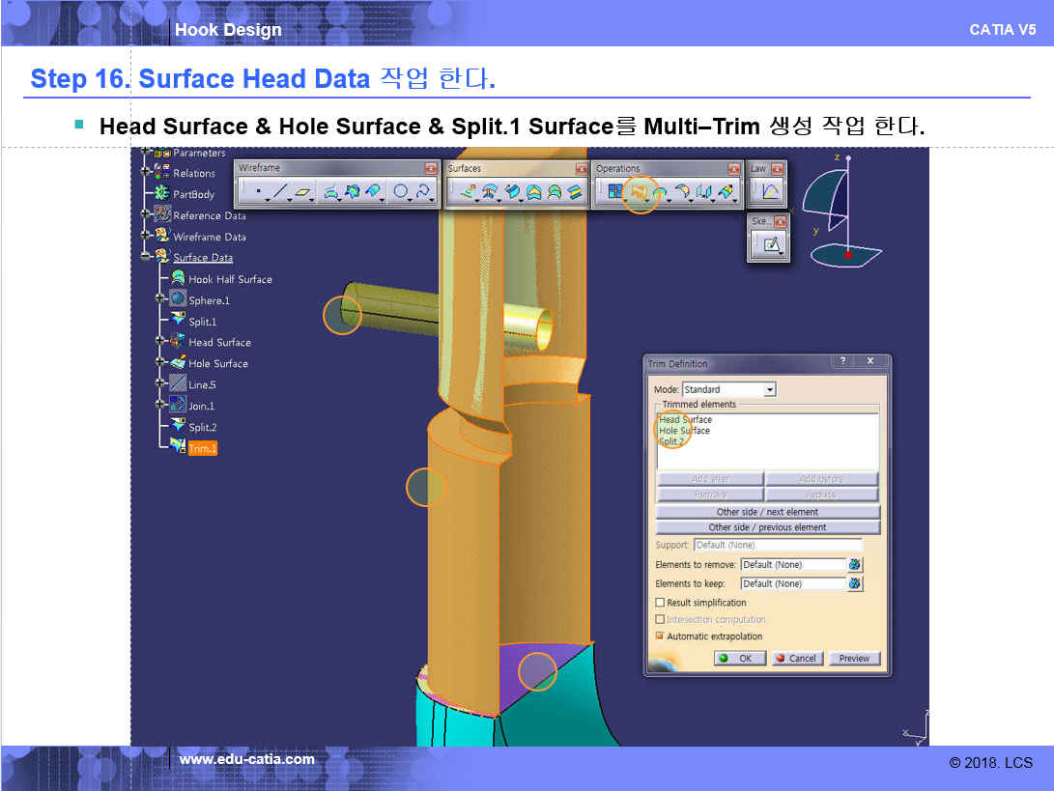This screenshot has height=791, width=1054.
Task: Select Head Surface in Trimmed elements list
Action: pos(685,420)
